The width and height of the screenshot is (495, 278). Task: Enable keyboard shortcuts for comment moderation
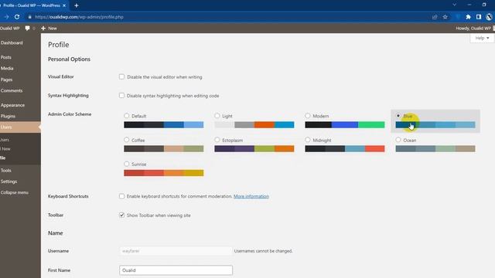click(x=121, y=196)
